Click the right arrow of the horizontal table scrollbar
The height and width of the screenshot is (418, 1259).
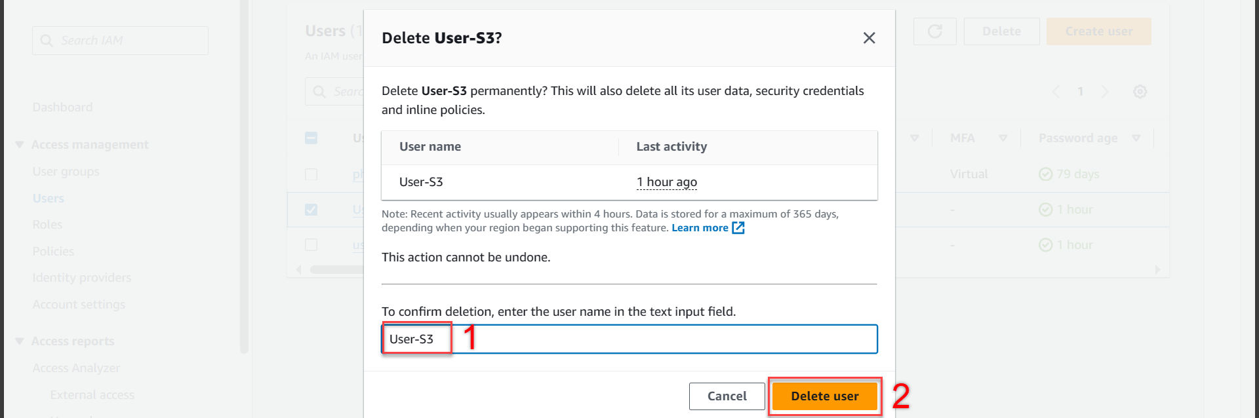pyautogui.click(x=1157, y=269)
